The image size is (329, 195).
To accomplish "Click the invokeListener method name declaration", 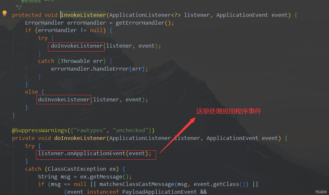I will pyautogui.click(x=83, y=15).
